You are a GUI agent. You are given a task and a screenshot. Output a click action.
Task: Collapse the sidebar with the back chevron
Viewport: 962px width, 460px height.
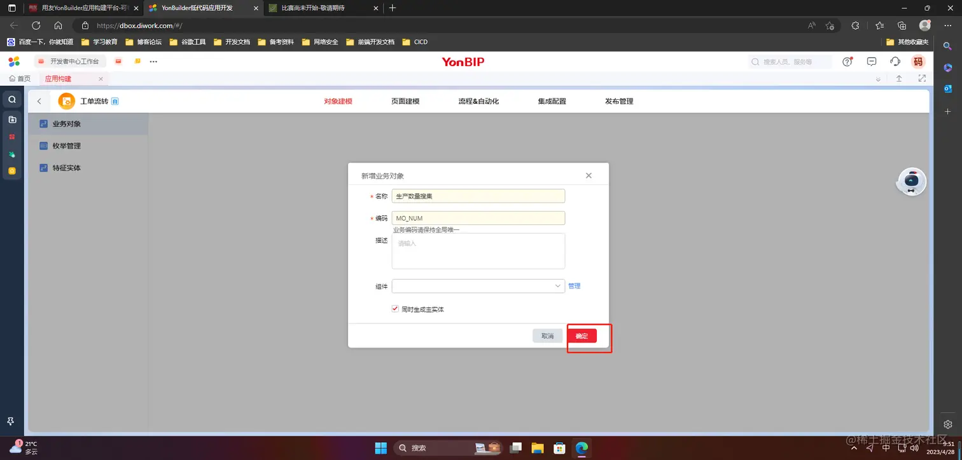point(39,100)
